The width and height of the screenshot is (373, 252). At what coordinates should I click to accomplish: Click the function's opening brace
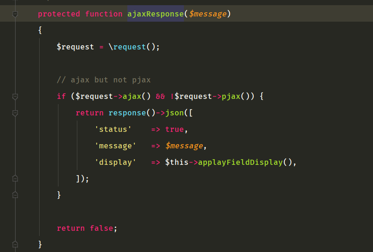40,30
